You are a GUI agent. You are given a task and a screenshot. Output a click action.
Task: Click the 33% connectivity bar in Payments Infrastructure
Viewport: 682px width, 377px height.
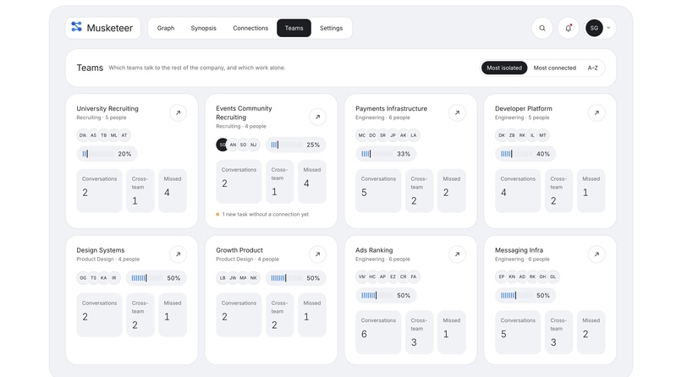click(x=386, y=154)
